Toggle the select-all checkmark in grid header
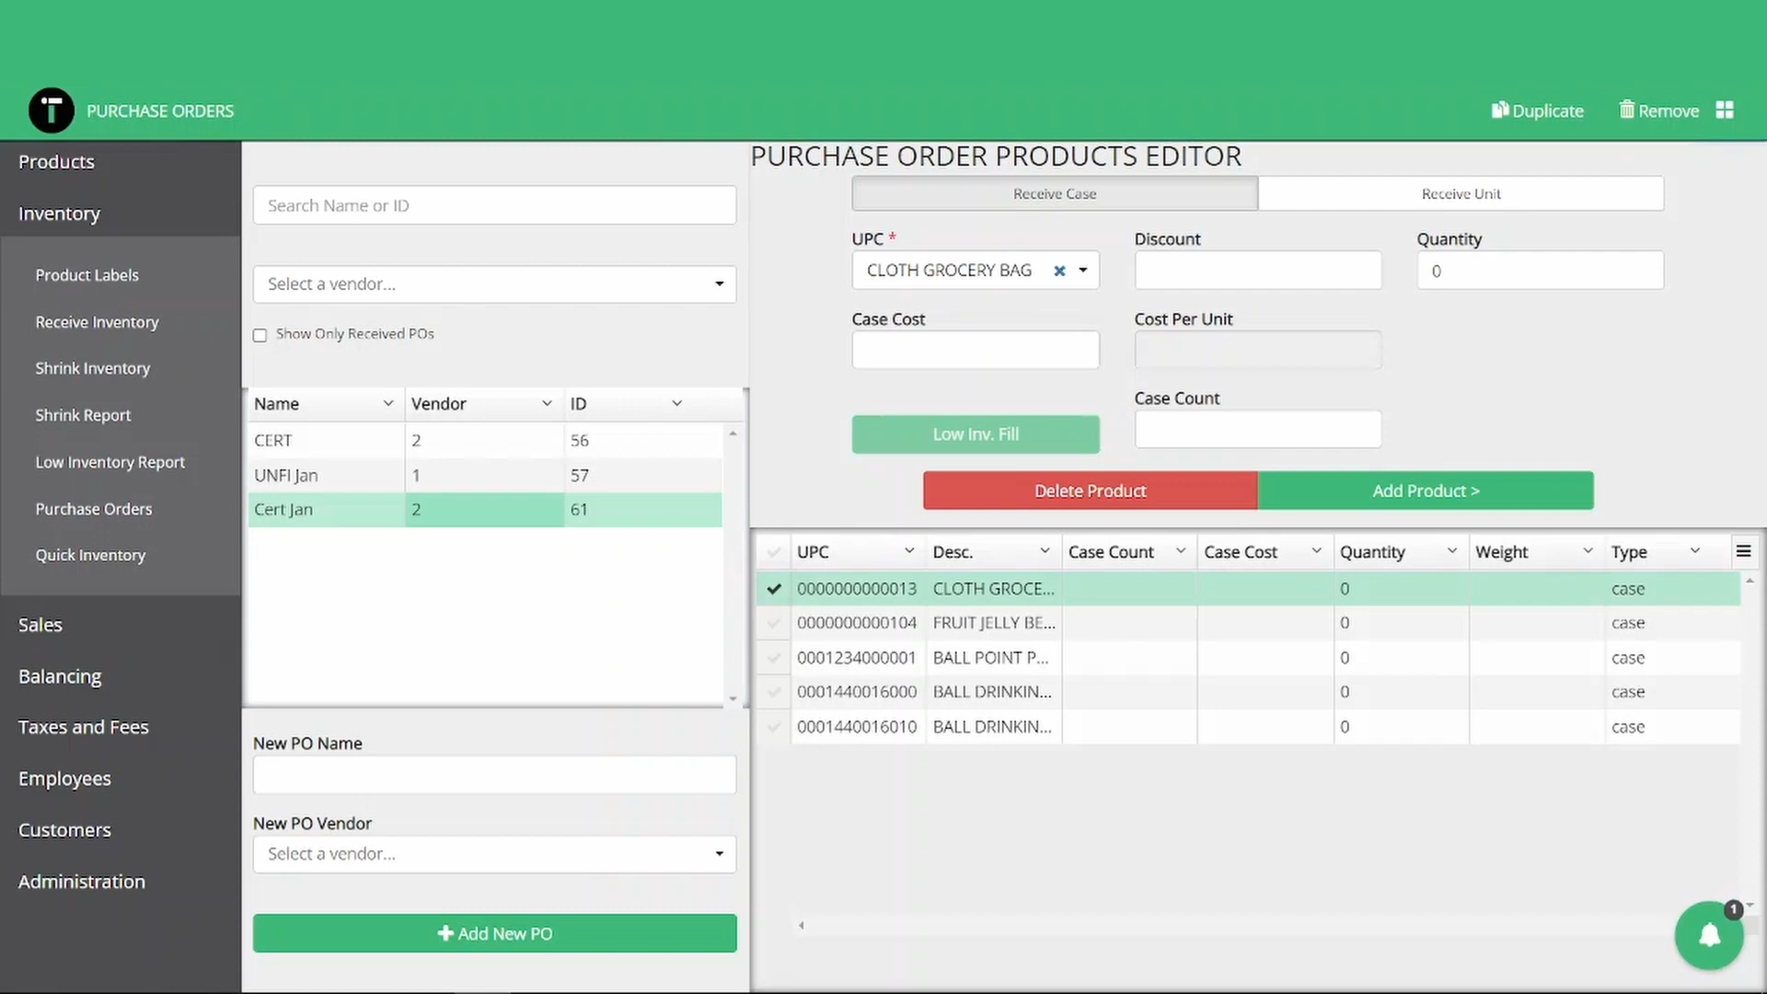1767x994 pixels. click(774, 552)
